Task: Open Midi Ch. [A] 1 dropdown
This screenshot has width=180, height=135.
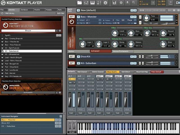Action: point(100,23)
